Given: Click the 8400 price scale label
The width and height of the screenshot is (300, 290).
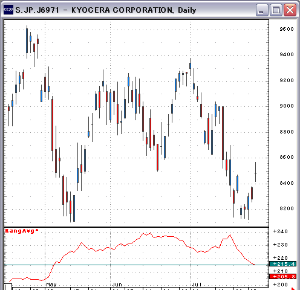Looking at the screenshot, I should (x=287, y=183).
